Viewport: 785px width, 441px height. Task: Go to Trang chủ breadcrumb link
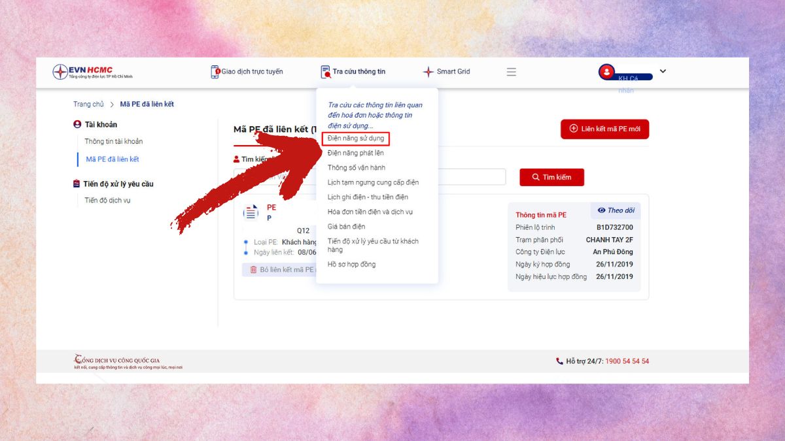88,105
